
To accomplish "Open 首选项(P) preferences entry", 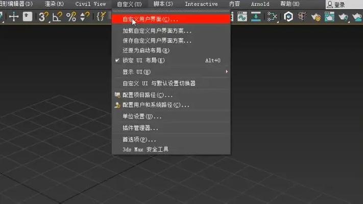I will click(171, 140).
